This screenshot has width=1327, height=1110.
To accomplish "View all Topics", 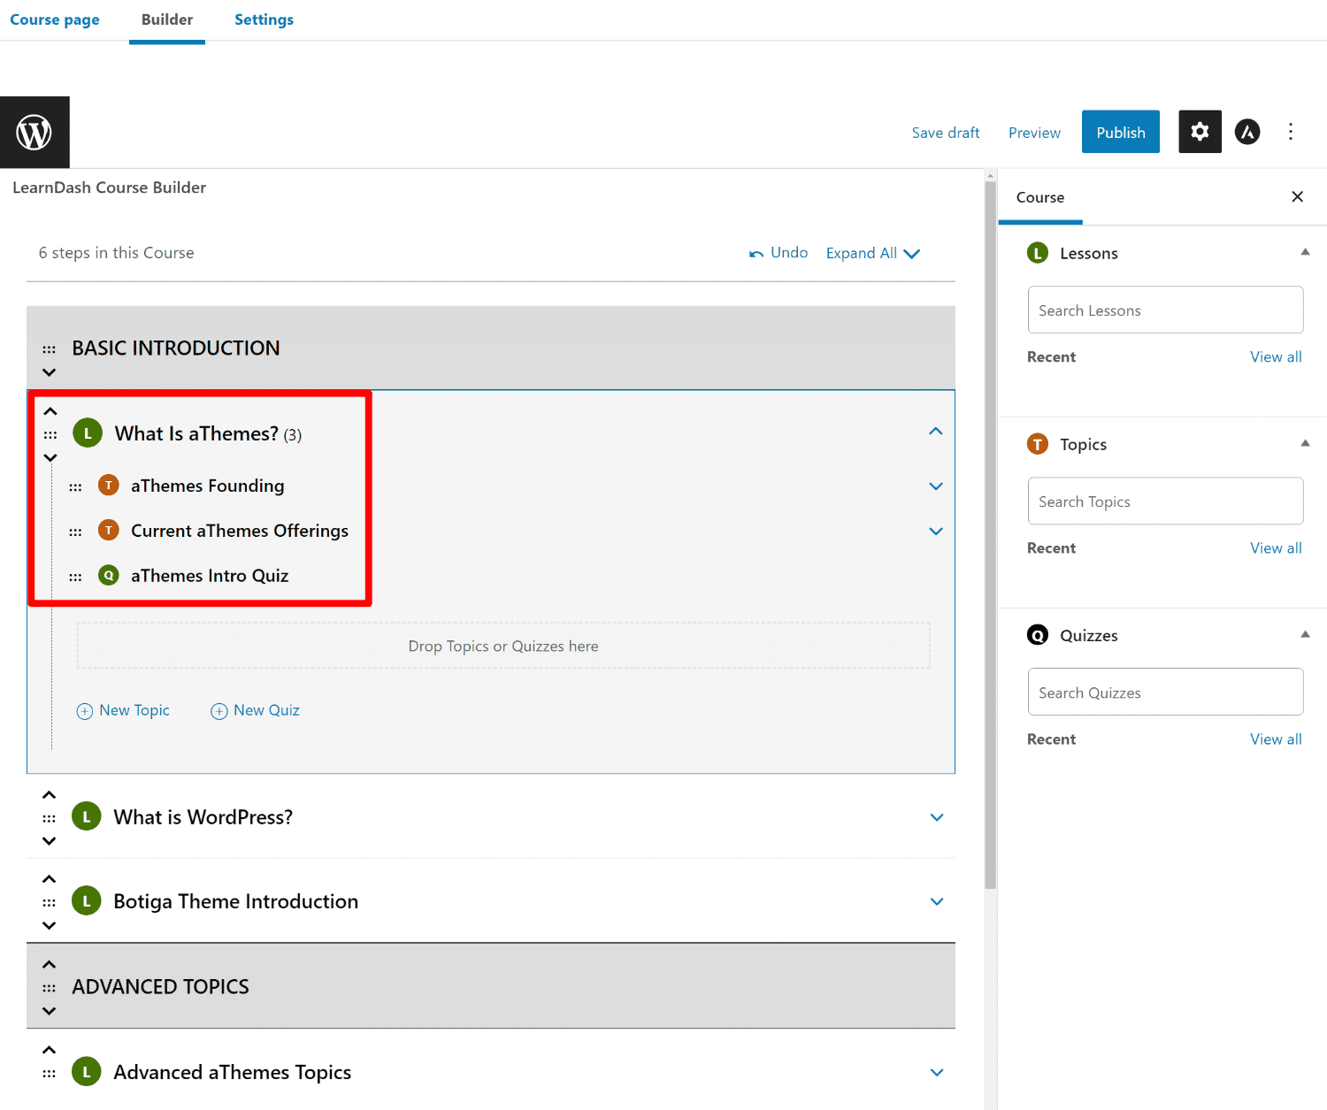I will [x=1276, y=547].
